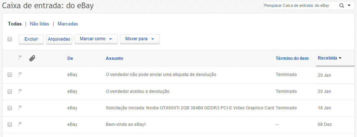The height and width of the screenshot is (137, 357).
Task: Open O vendedor não pode enviar message
Action: pyautogui.click(x=161, y=74)
